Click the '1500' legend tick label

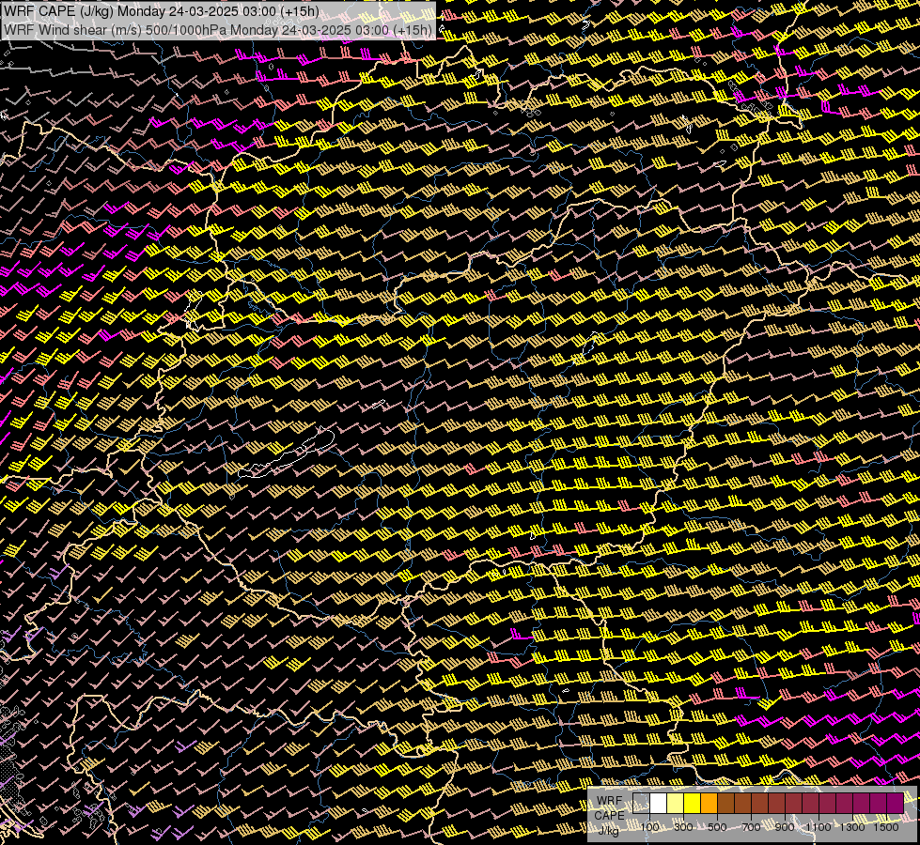tap(886, 827)
